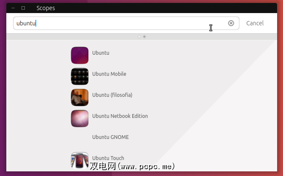Select the first page indicator dot

coord(139,37)
